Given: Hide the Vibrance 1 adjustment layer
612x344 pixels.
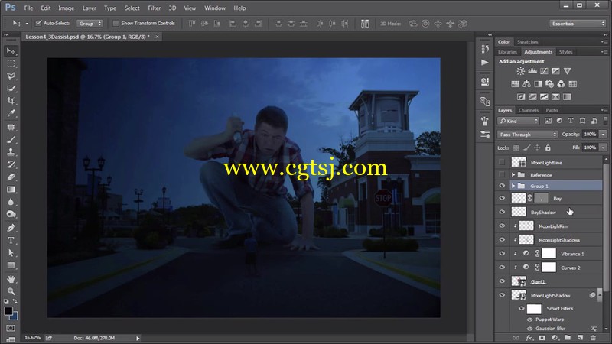Looking at the screenshot, I should point(502,254).
